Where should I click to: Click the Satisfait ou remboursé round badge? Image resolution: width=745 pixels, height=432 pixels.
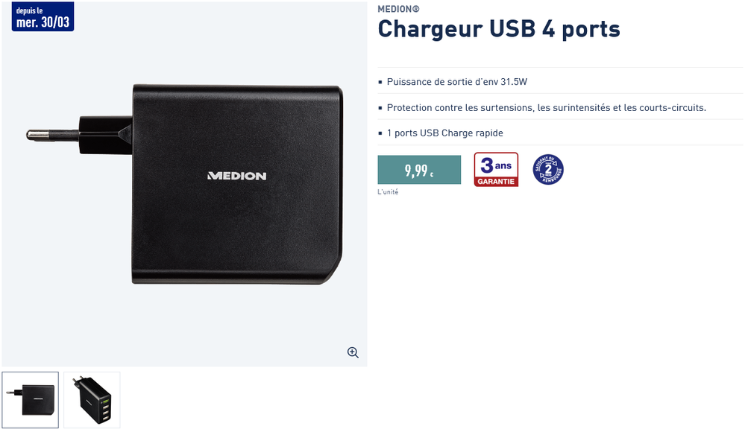coord(548,170)
